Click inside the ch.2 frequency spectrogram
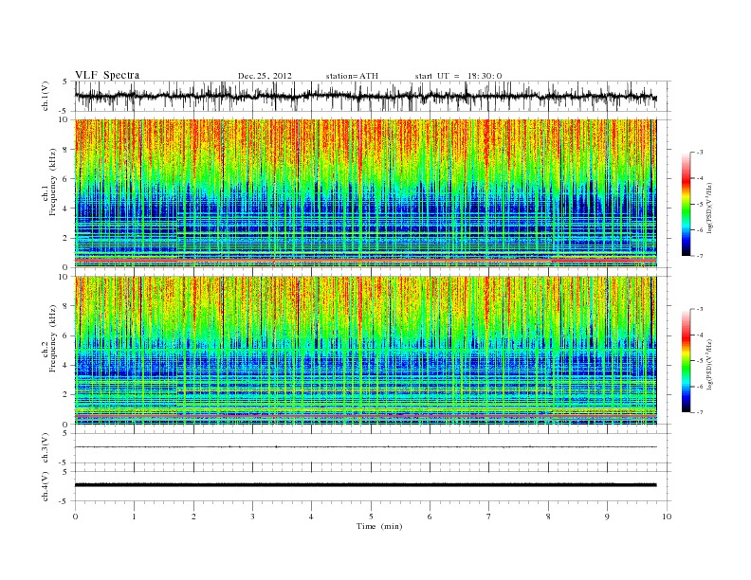751x580 pixels. point(366,351)
